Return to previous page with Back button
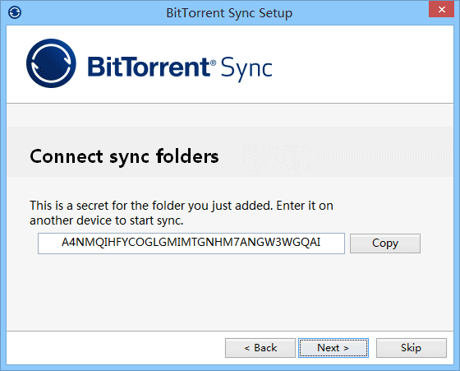Image resolution: width=460 pixels, height=371 pixels. [x=260, y=348]
